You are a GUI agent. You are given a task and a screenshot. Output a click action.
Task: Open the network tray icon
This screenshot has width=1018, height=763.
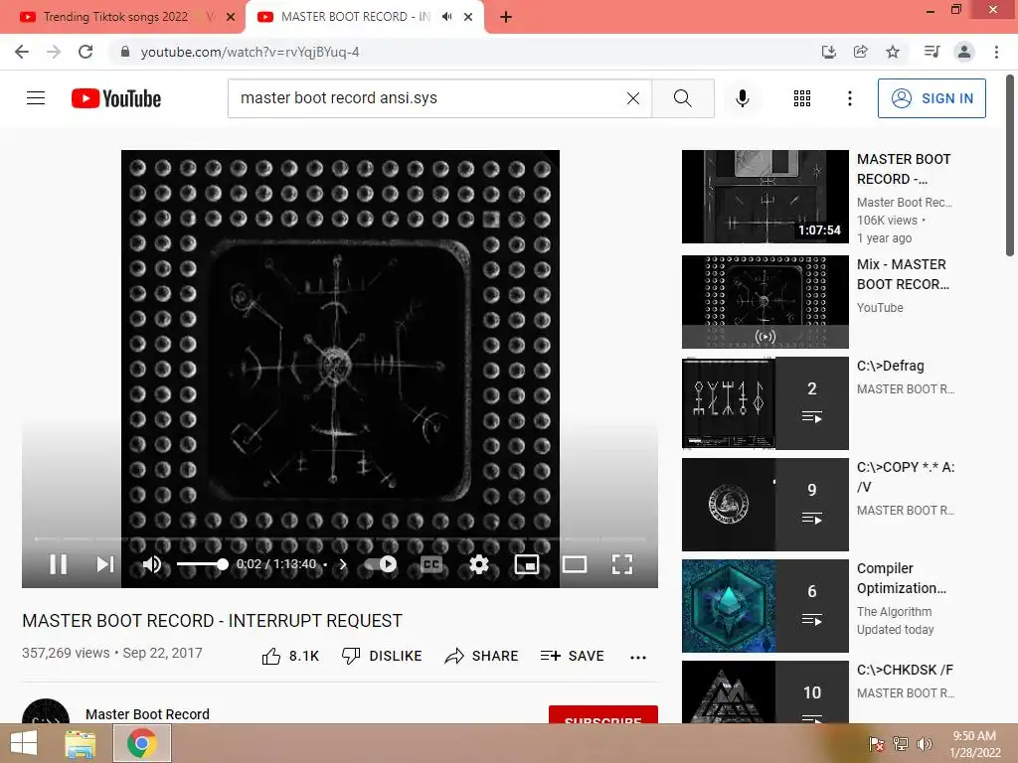pyautogui.click(x=901, y=743)
